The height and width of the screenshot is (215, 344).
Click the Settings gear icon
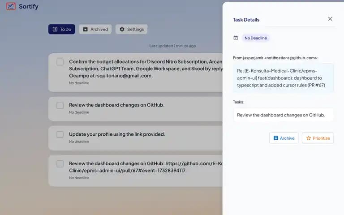tap(122, 29)
